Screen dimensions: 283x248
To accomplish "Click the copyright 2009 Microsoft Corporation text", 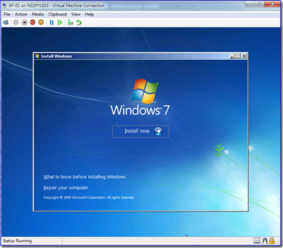I will point(89,197).
